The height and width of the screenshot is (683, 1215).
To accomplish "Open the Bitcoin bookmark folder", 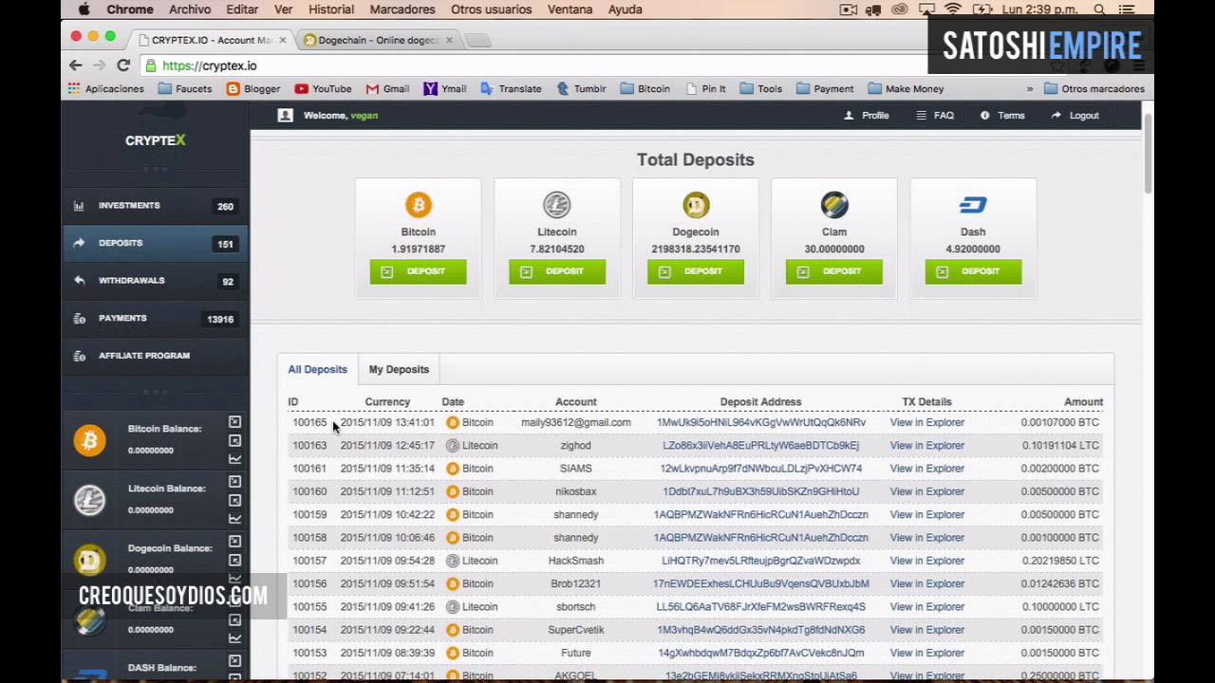I will (645, 88).
